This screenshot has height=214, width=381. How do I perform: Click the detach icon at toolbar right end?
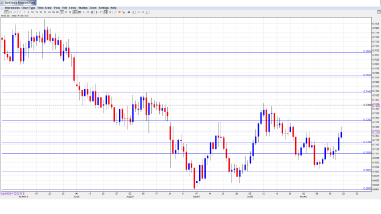[x=379, y=12]
